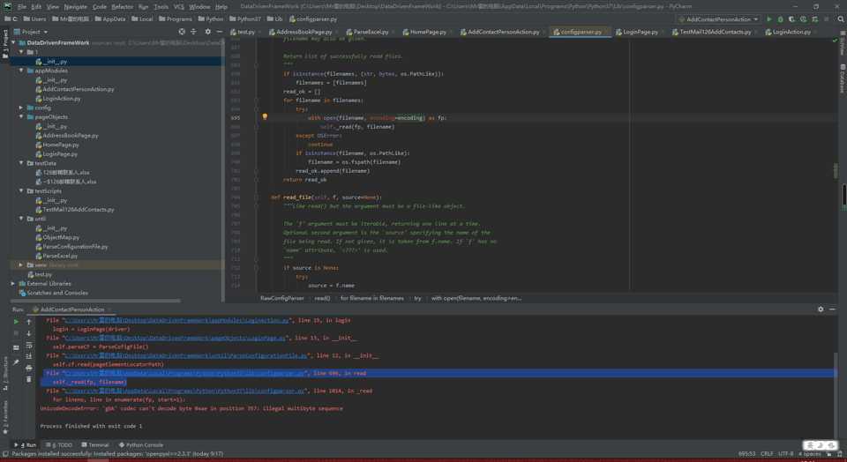The width and height of the screenshot is (847, 462).
Task: Toggle scroll-to-end icon in Run panel
Action: (29, 356)
